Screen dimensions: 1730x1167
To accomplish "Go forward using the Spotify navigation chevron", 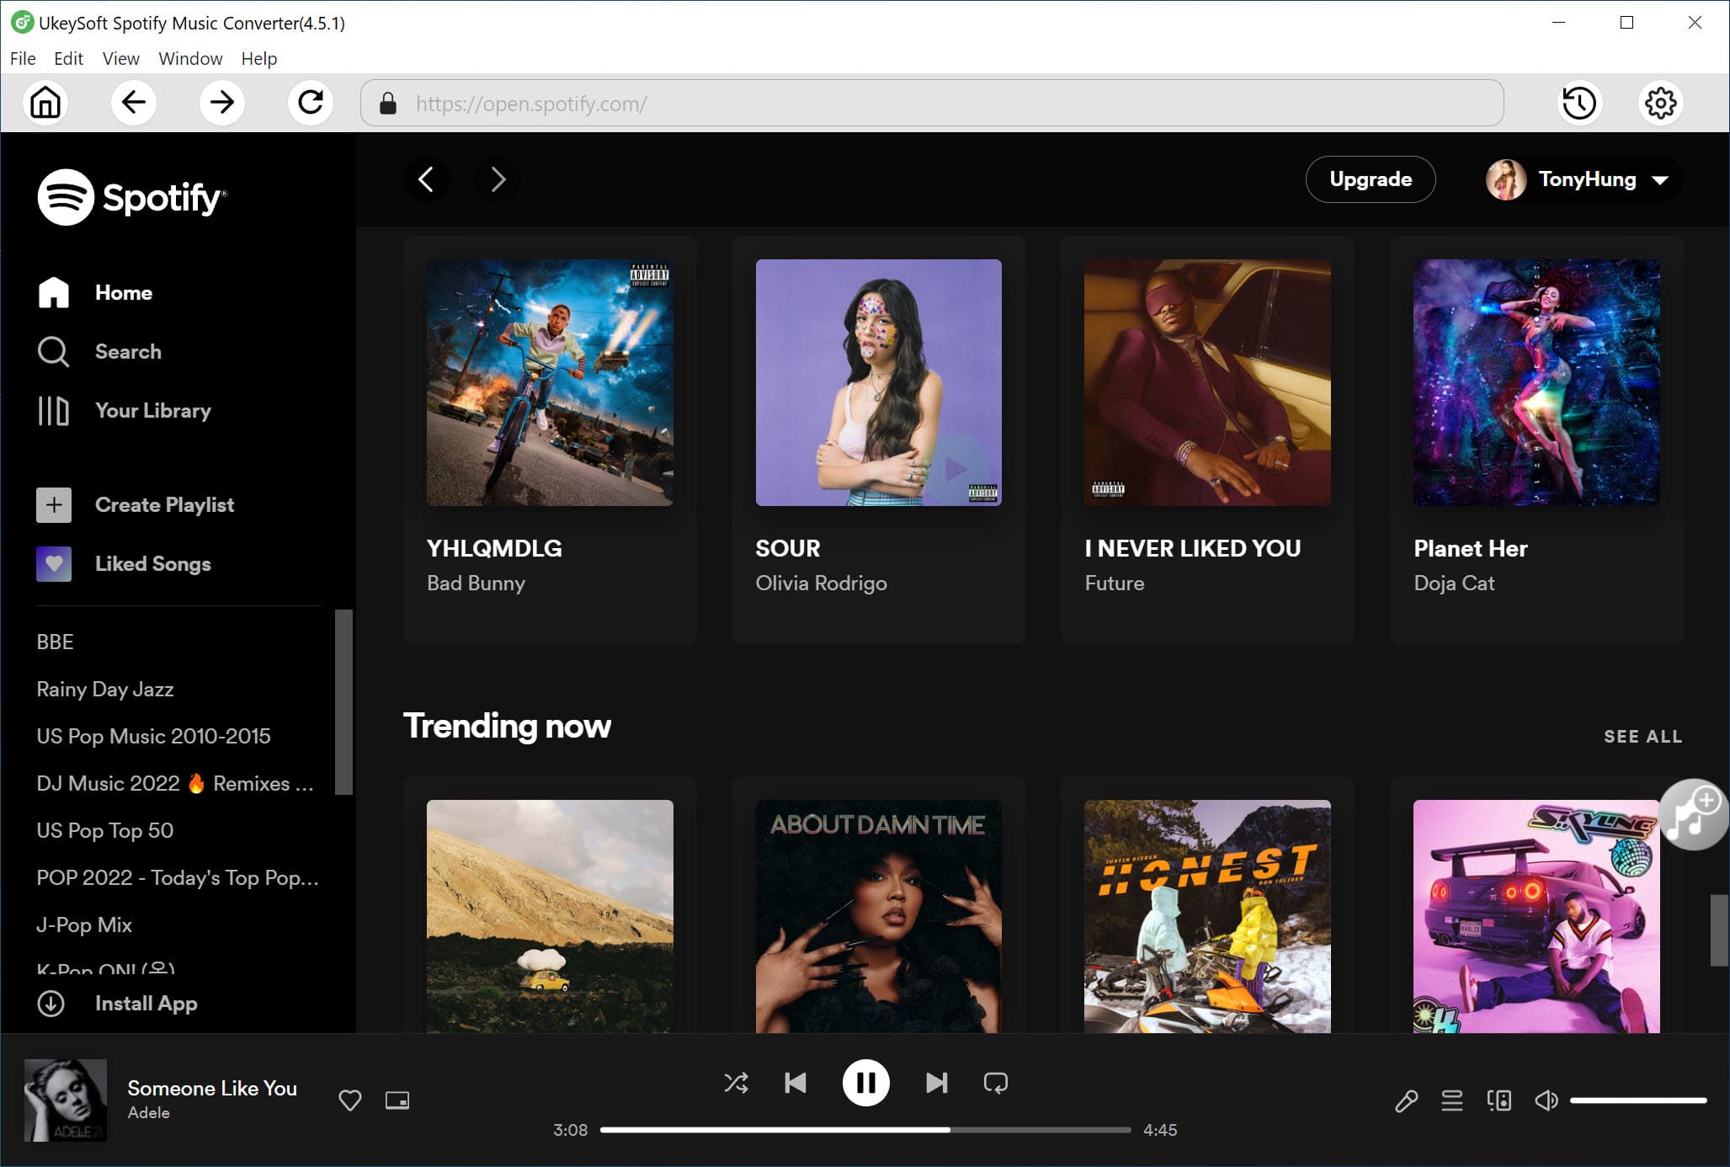I will [498, 179].
